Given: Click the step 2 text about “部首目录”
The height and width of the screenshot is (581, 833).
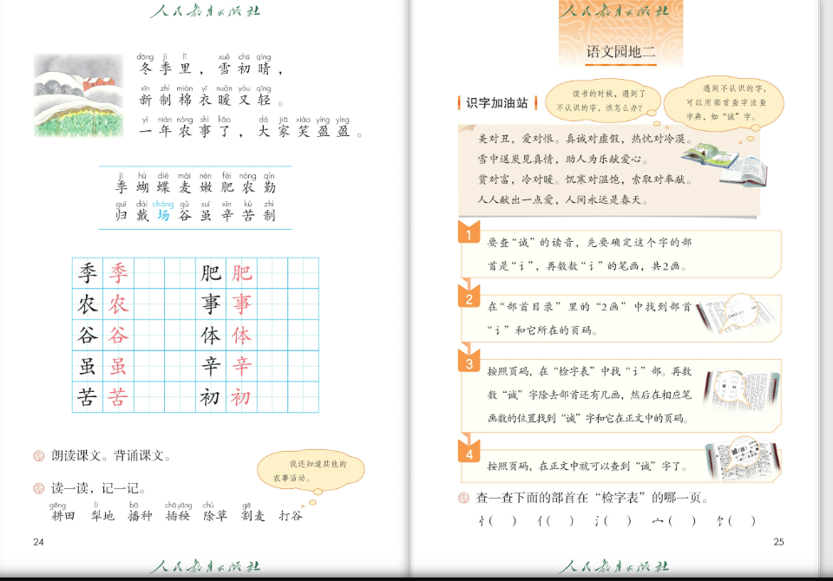Looking at the screenshot, I should click(589, 318).
